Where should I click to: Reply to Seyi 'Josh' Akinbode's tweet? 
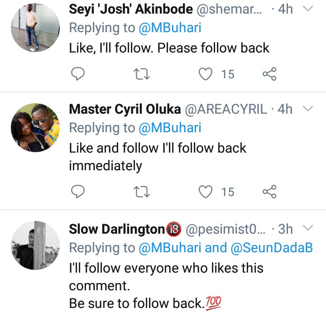[x=78, y=74]
